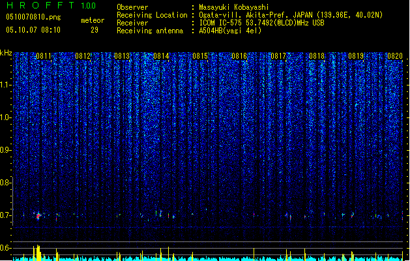Screen dimensions: 410x261
Task: Click the tallest yellow power spike near 0811
Action: [x=38, y=253]
